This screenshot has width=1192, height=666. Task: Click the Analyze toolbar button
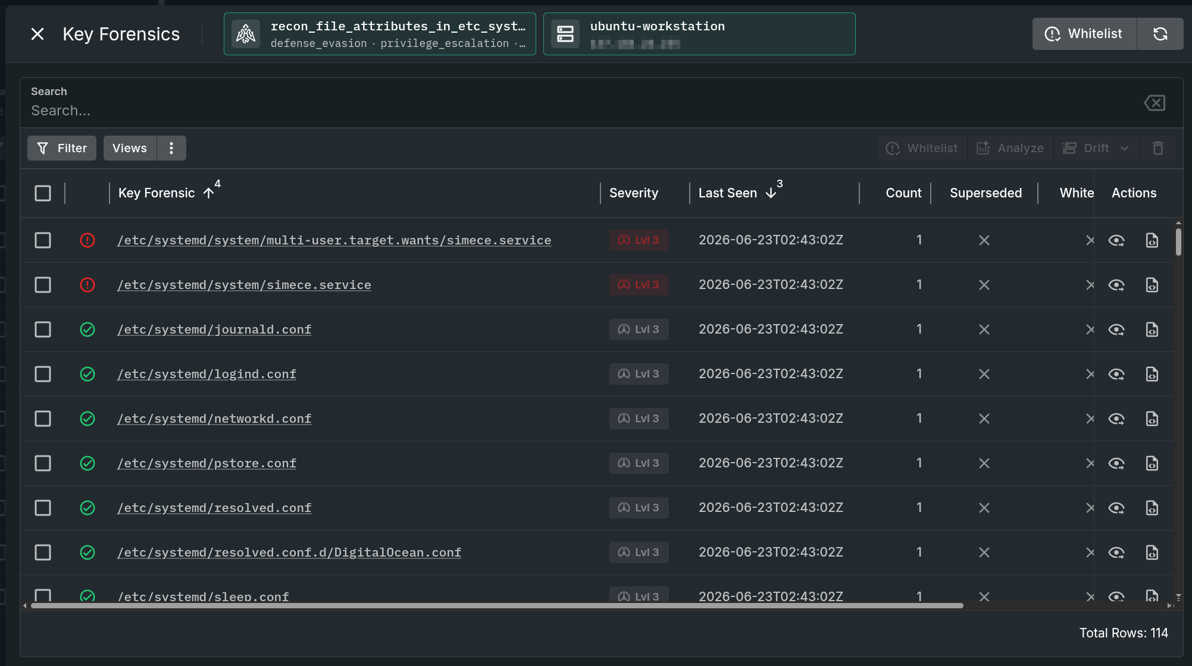click(1010, 148)
